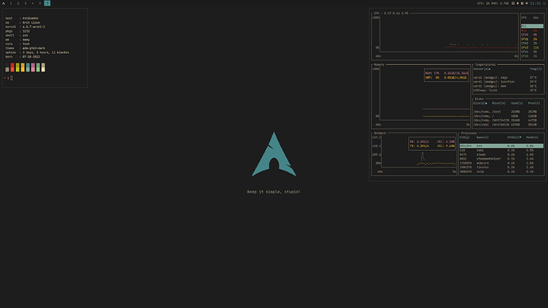Image resolution: width=548 pixels, height=308 pixels.
Task: Sort processes by Mem% column header
Action: (x=532, y=137)
